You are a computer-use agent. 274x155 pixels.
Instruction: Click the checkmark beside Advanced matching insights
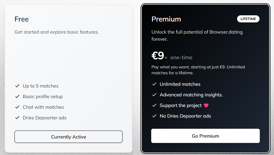pos(154,95)
